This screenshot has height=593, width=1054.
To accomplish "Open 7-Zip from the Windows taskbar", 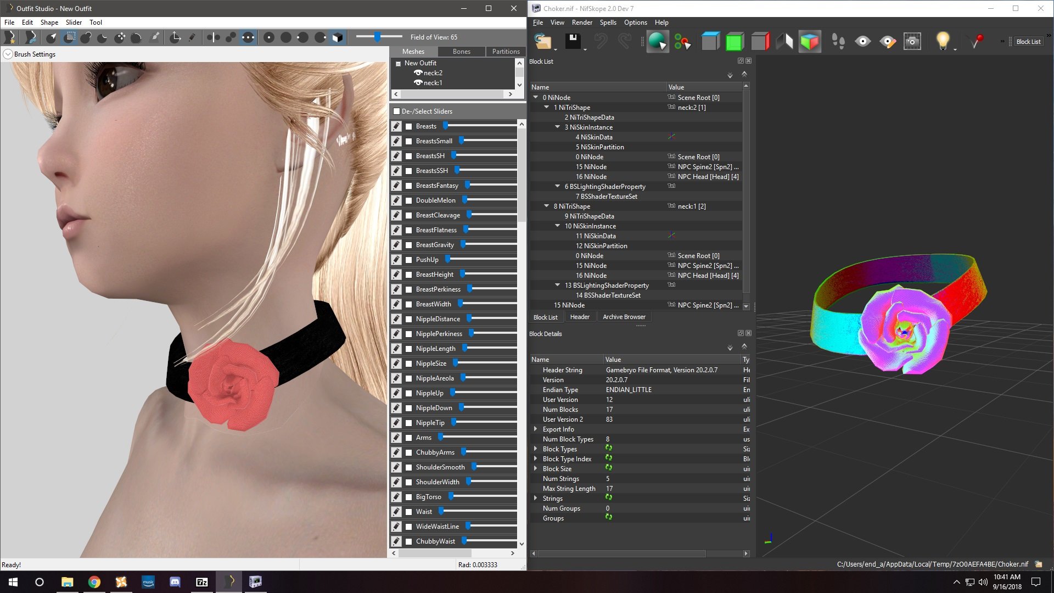I will (201, 582).
